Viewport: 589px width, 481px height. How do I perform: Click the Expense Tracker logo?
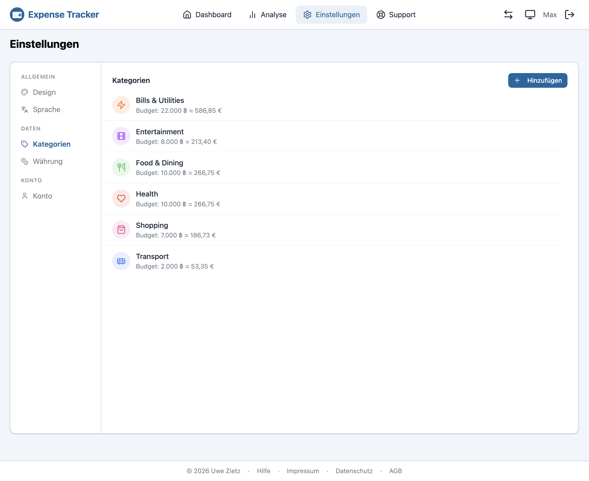tap(54, 15)
